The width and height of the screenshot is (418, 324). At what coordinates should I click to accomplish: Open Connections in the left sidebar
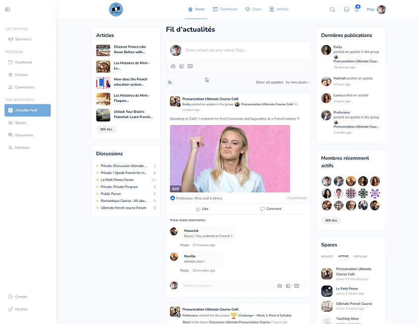(21, 87)
